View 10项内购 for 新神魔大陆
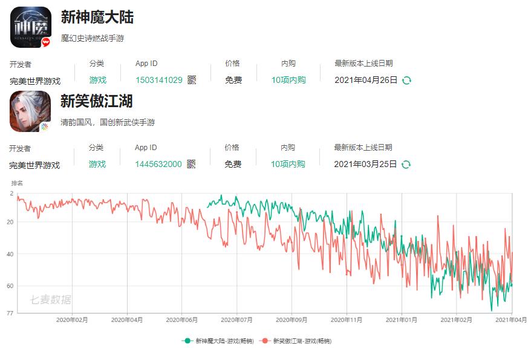531x348 pixels. (288, 80)
